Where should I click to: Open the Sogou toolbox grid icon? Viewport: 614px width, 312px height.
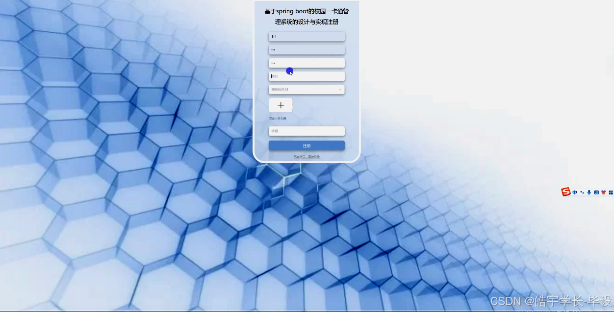[x=611, y=192]
